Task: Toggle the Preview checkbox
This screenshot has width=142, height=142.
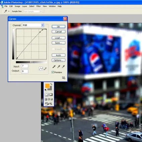Action: (53, 72)
